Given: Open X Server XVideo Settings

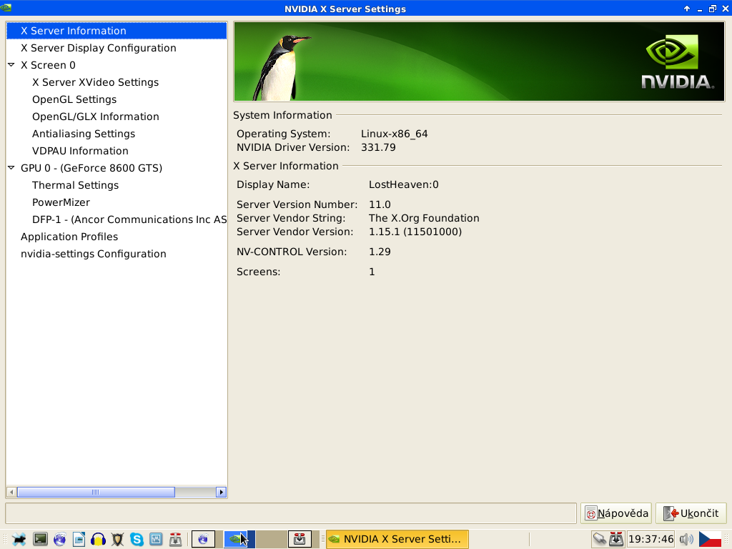Looking at the screenshot, I should tap(95, 82).
